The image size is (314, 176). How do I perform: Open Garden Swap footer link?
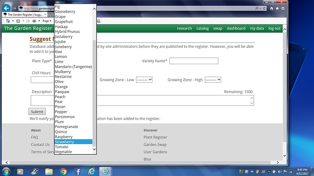coord(155,145)
